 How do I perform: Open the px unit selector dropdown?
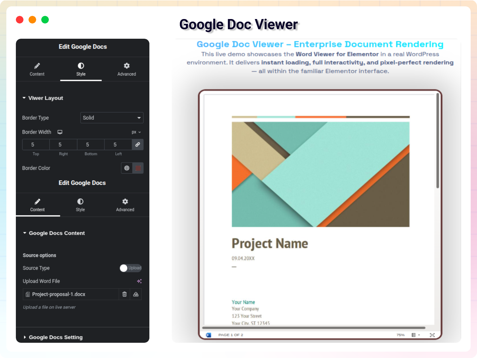(136, 132)
